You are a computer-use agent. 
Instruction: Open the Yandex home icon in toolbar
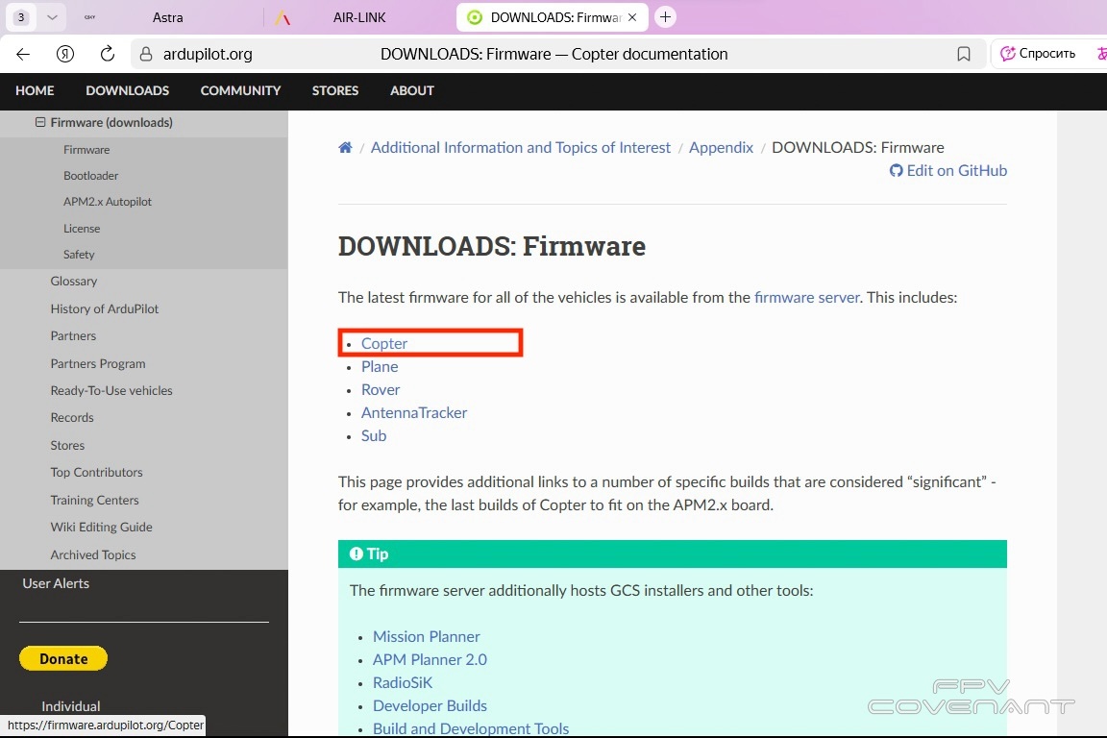(x=65, y=54)
